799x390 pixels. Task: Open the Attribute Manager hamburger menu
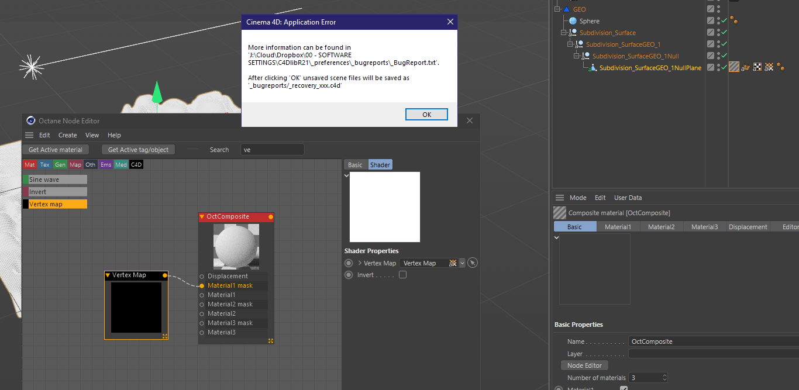[560, 198]
